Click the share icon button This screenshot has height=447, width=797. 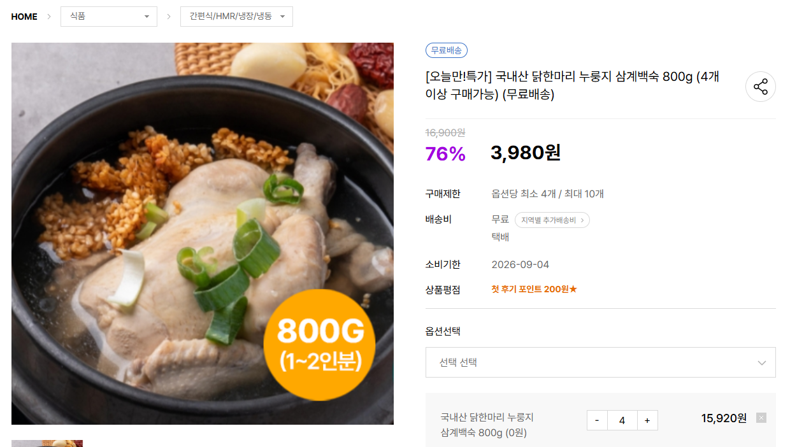(760, 87)
